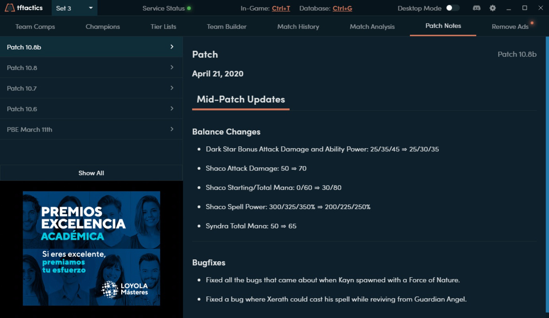Screen dimensions: 549x318
Task: Maximize the tftactics window
Action: pos(525,8)
